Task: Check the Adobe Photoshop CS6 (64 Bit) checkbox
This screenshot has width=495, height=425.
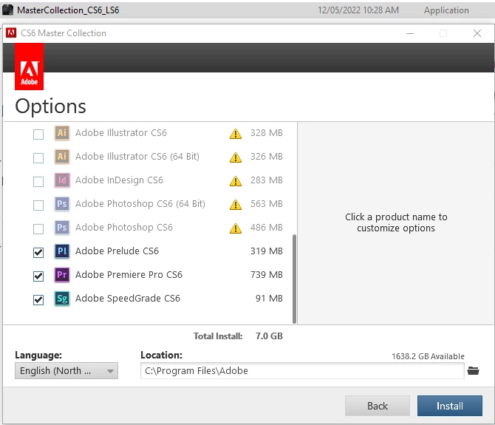Action: coord(38,205)
